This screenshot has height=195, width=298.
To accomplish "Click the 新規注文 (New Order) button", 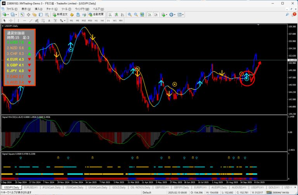I will pos(60,14).
